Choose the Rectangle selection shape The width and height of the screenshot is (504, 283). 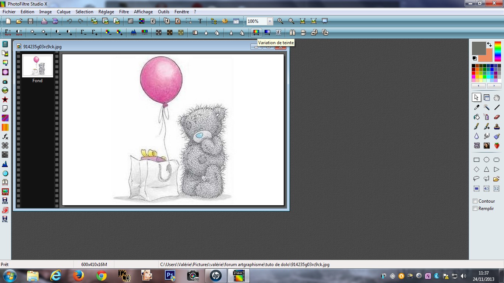click(x=476, y=160)
